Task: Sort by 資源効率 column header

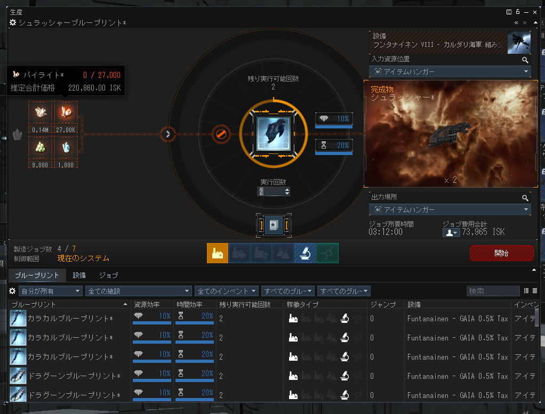Action: [152, 304]
